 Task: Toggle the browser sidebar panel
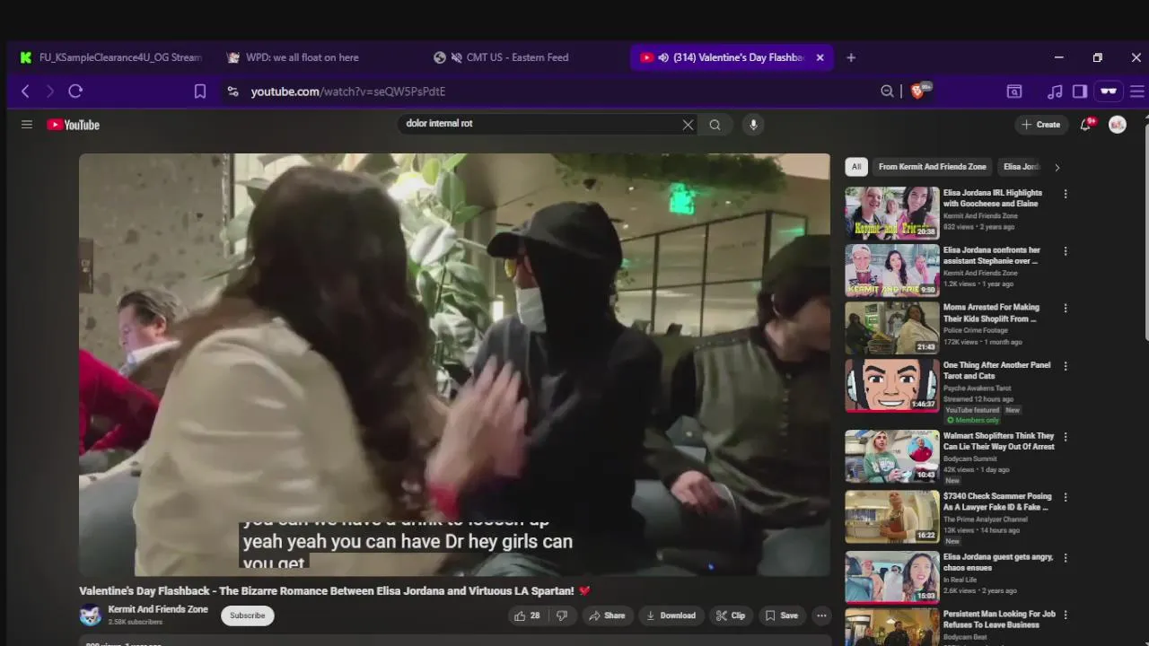click(1080, 91)
